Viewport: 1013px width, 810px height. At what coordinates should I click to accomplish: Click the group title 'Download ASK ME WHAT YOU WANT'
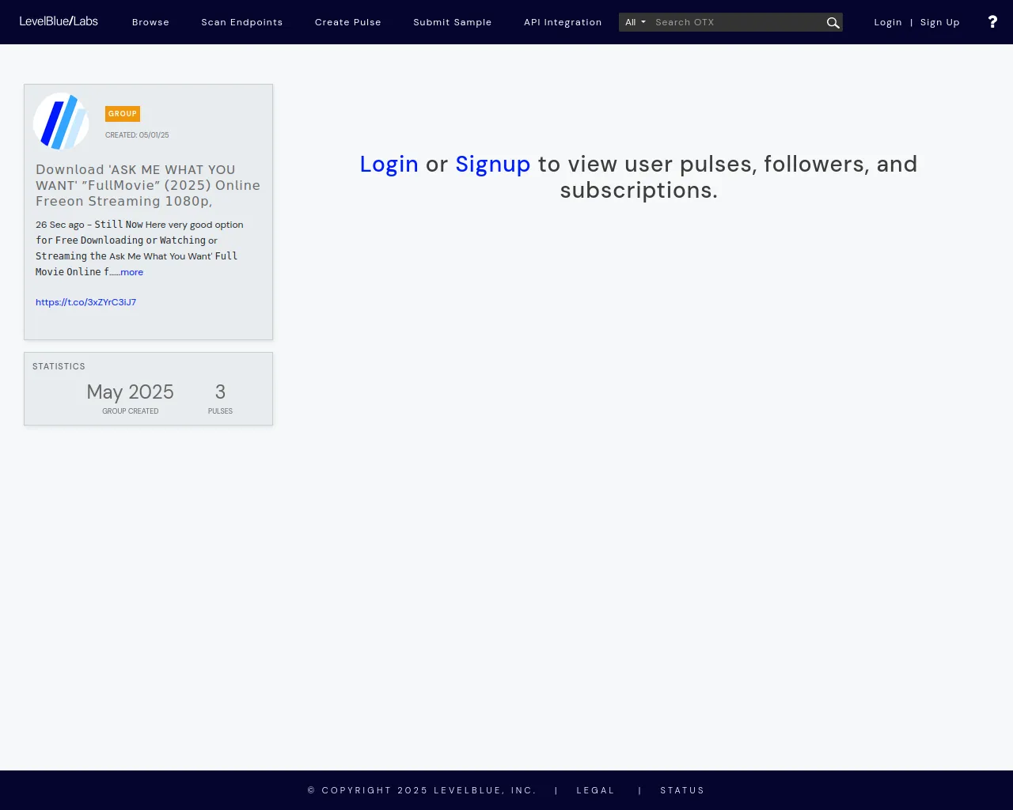tap(148, 185)
